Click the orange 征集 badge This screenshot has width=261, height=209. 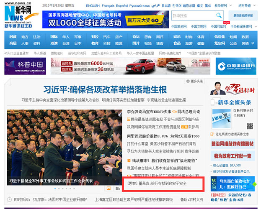184,127
